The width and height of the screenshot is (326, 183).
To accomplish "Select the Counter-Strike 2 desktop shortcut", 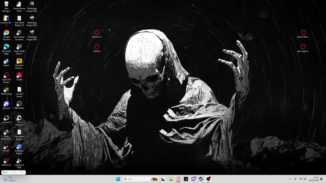I will tap(6, 21).
